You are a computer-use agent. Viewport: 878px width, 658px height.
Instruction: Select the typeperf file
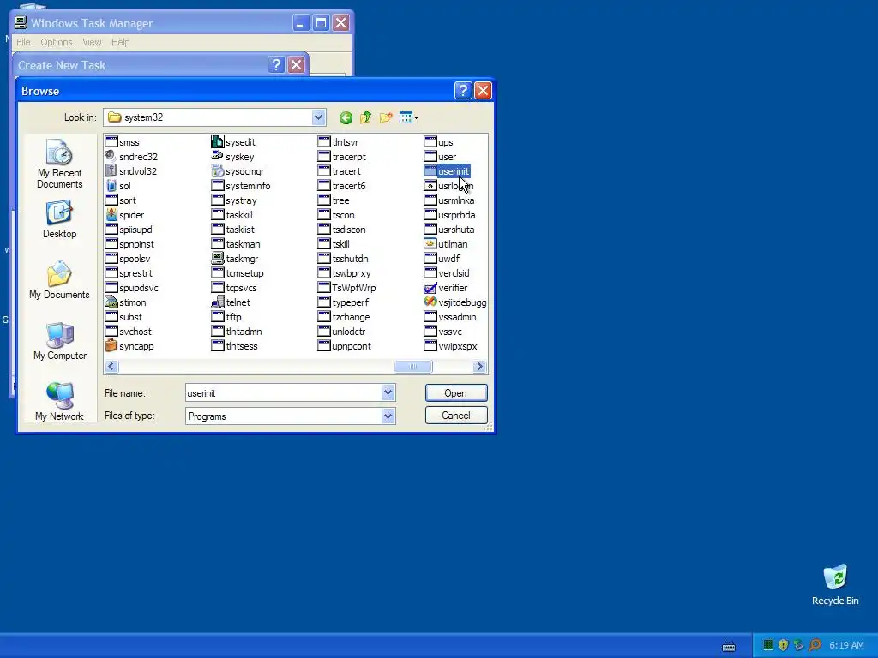tap(343, 302)
